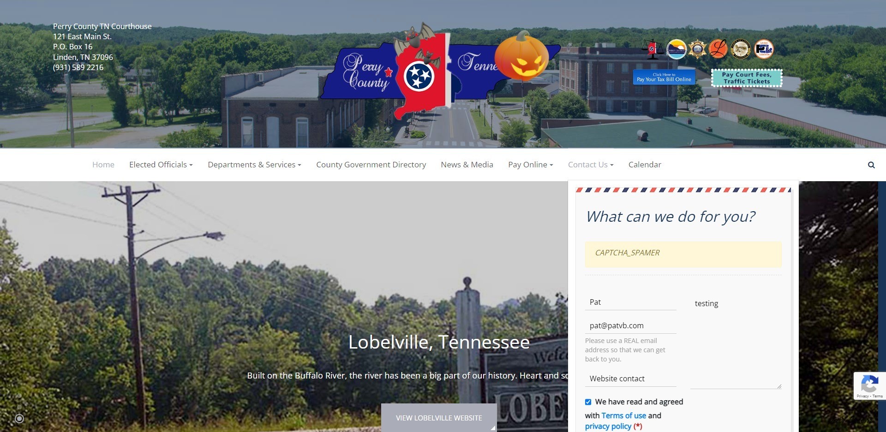Click the email field containing pat@patvb.com

pyautogui.click(x=630, y=325)
